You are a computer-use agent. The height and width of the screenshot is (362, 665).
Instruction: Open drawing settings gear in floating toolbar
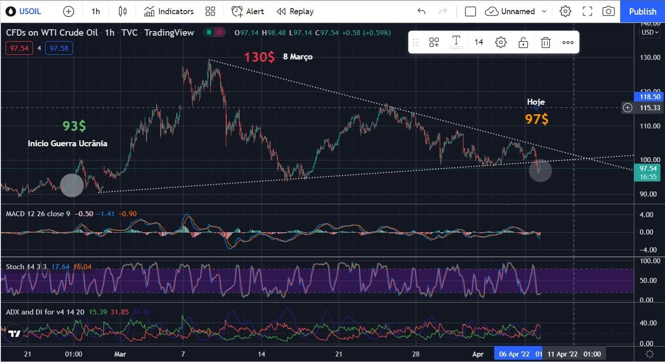point(501,43)
